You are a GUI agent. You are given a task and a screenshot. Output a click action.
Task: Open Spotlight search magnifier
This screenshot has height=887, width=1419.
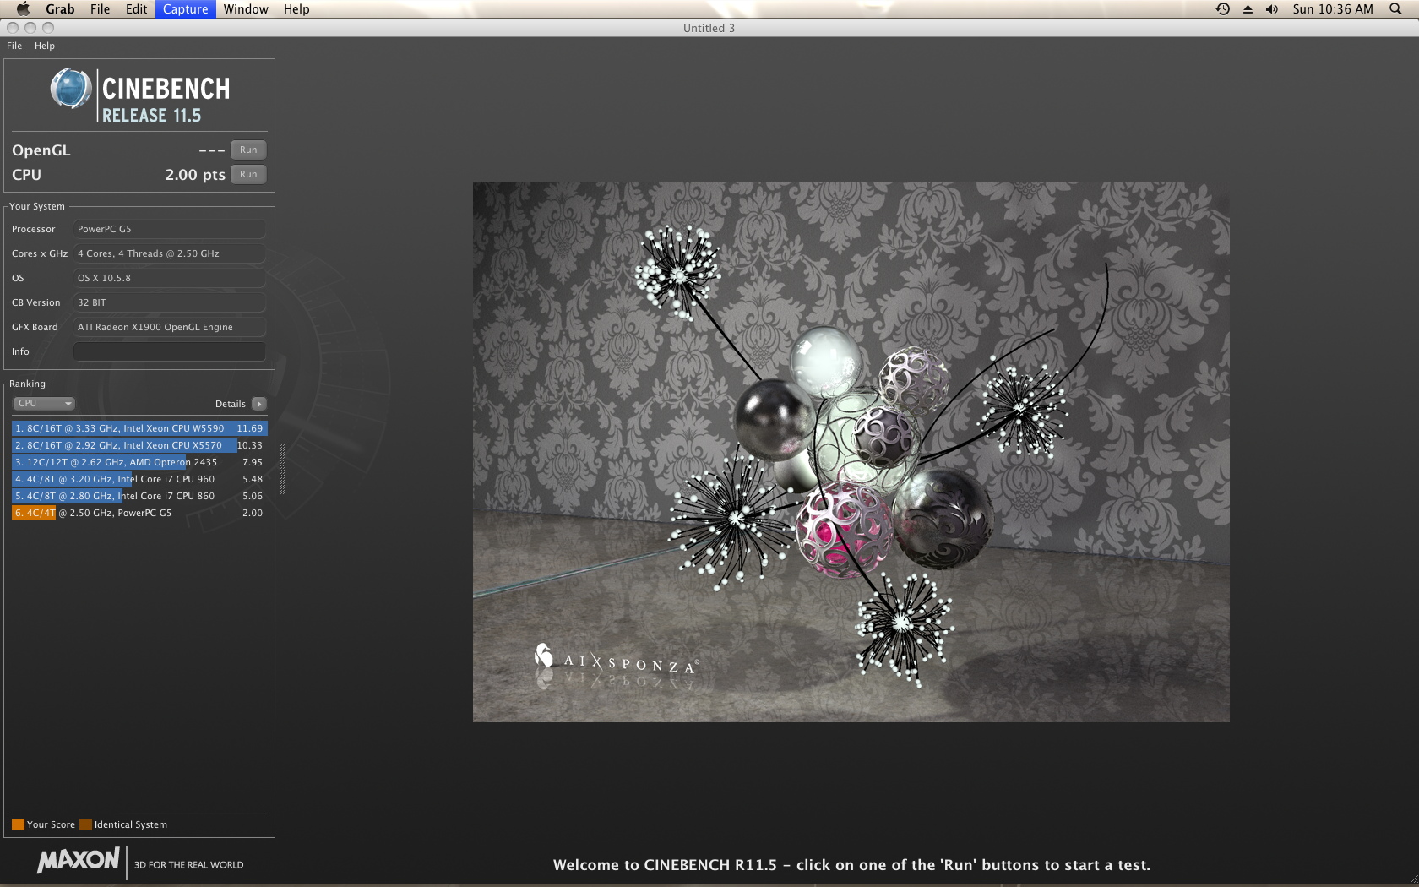(1395, 9)
